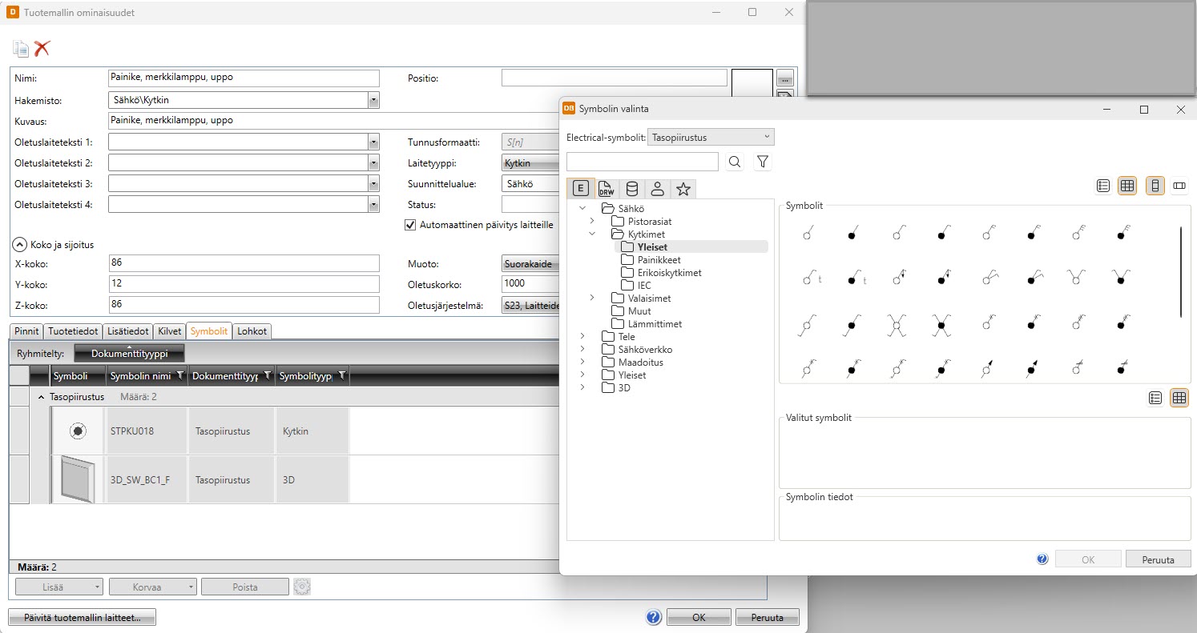Select the Lämmittimet folder in tree

tap(655, 323)
